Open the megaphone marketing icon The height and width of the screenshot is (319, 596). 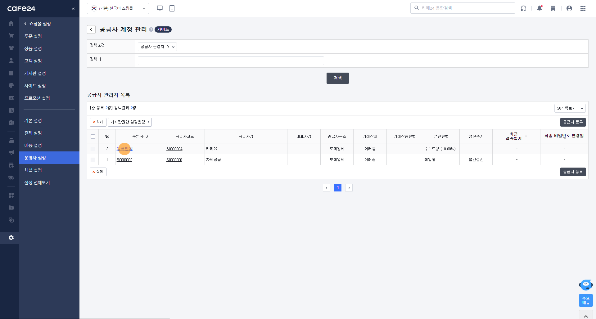point(11,153)
